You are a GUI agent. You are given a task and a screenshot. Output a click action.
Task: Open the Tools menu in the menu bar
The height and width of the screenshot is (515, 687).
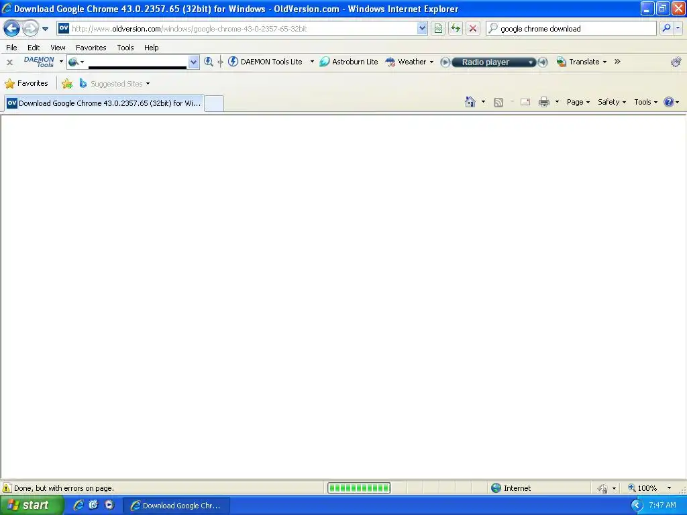[125, 48]
